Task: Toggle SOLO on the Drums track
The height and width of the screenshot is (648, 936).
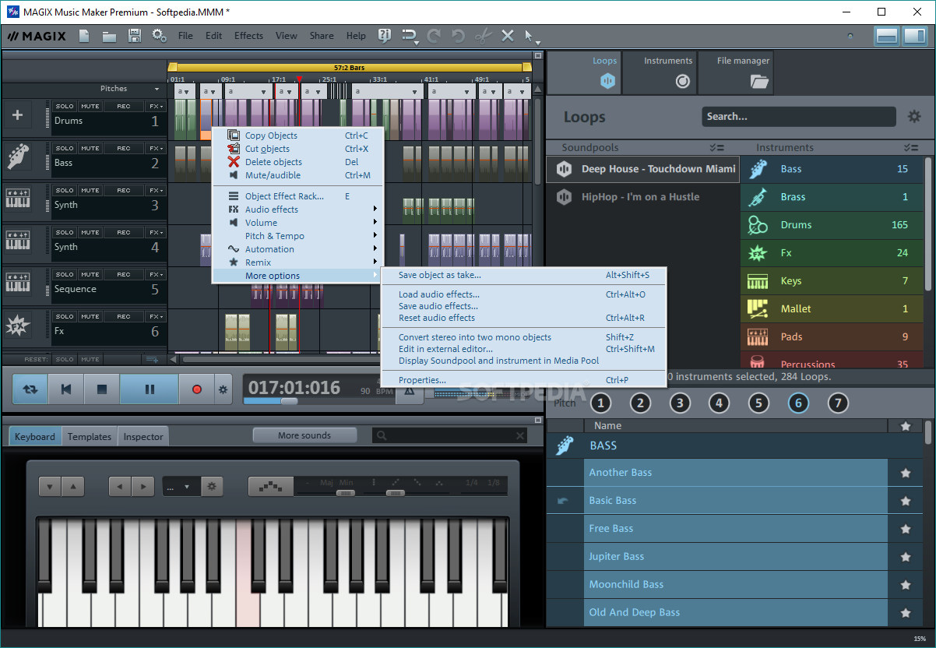Action: tap(65, 107)
